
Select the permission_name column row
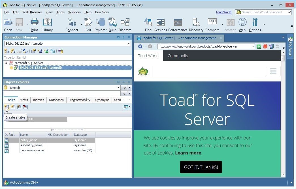point(50,150)
